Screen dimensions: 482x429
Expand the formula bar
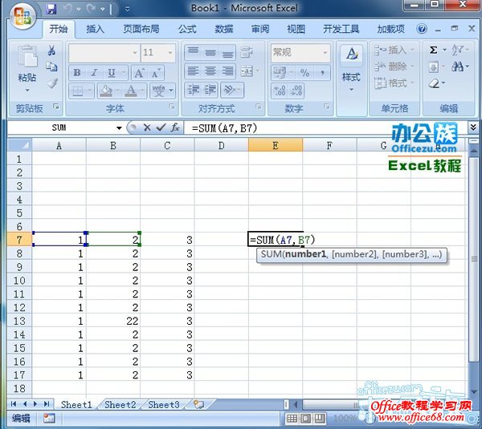473,127
